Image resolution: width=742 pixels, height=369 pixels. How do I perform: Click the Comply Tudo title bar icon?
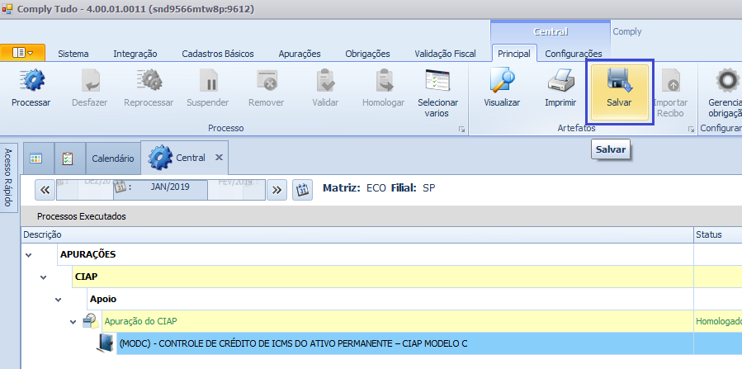point(7,9)
